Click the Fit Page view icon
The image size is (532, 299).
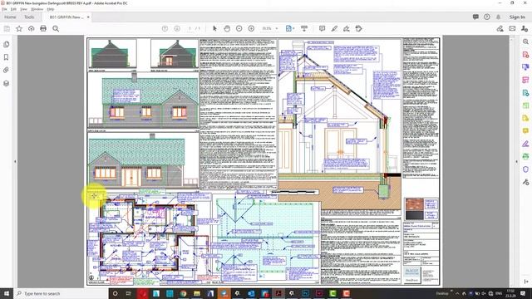point(288,29)
